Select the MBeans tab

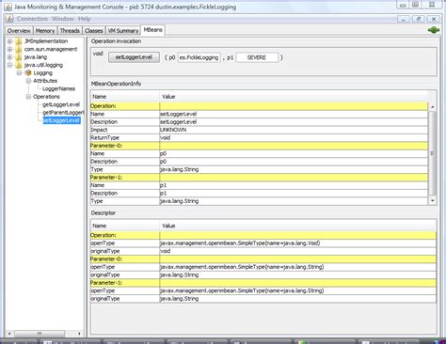click(152, 30)
